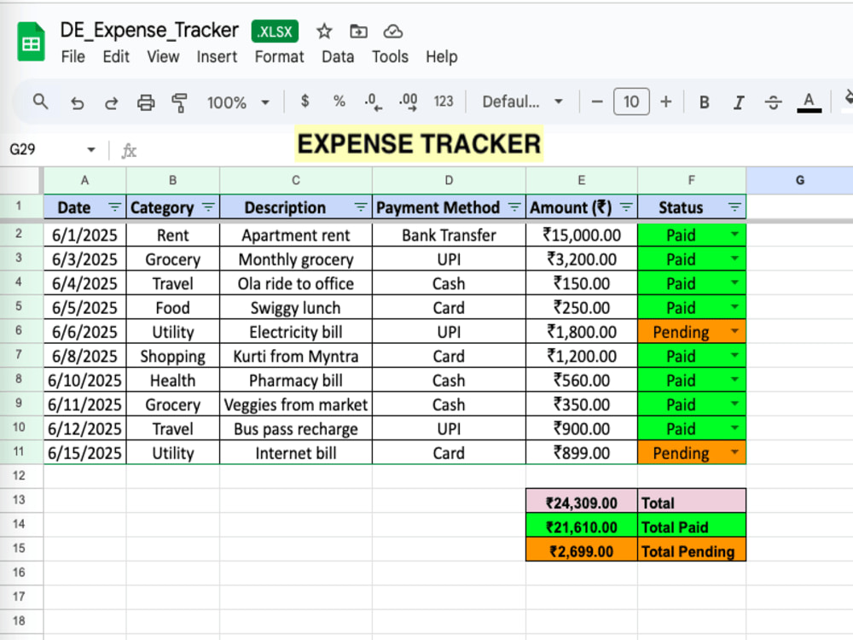Open the Amount column filter icon
Image resolution: width=853 pixels, height=640 pixels.
626,207
